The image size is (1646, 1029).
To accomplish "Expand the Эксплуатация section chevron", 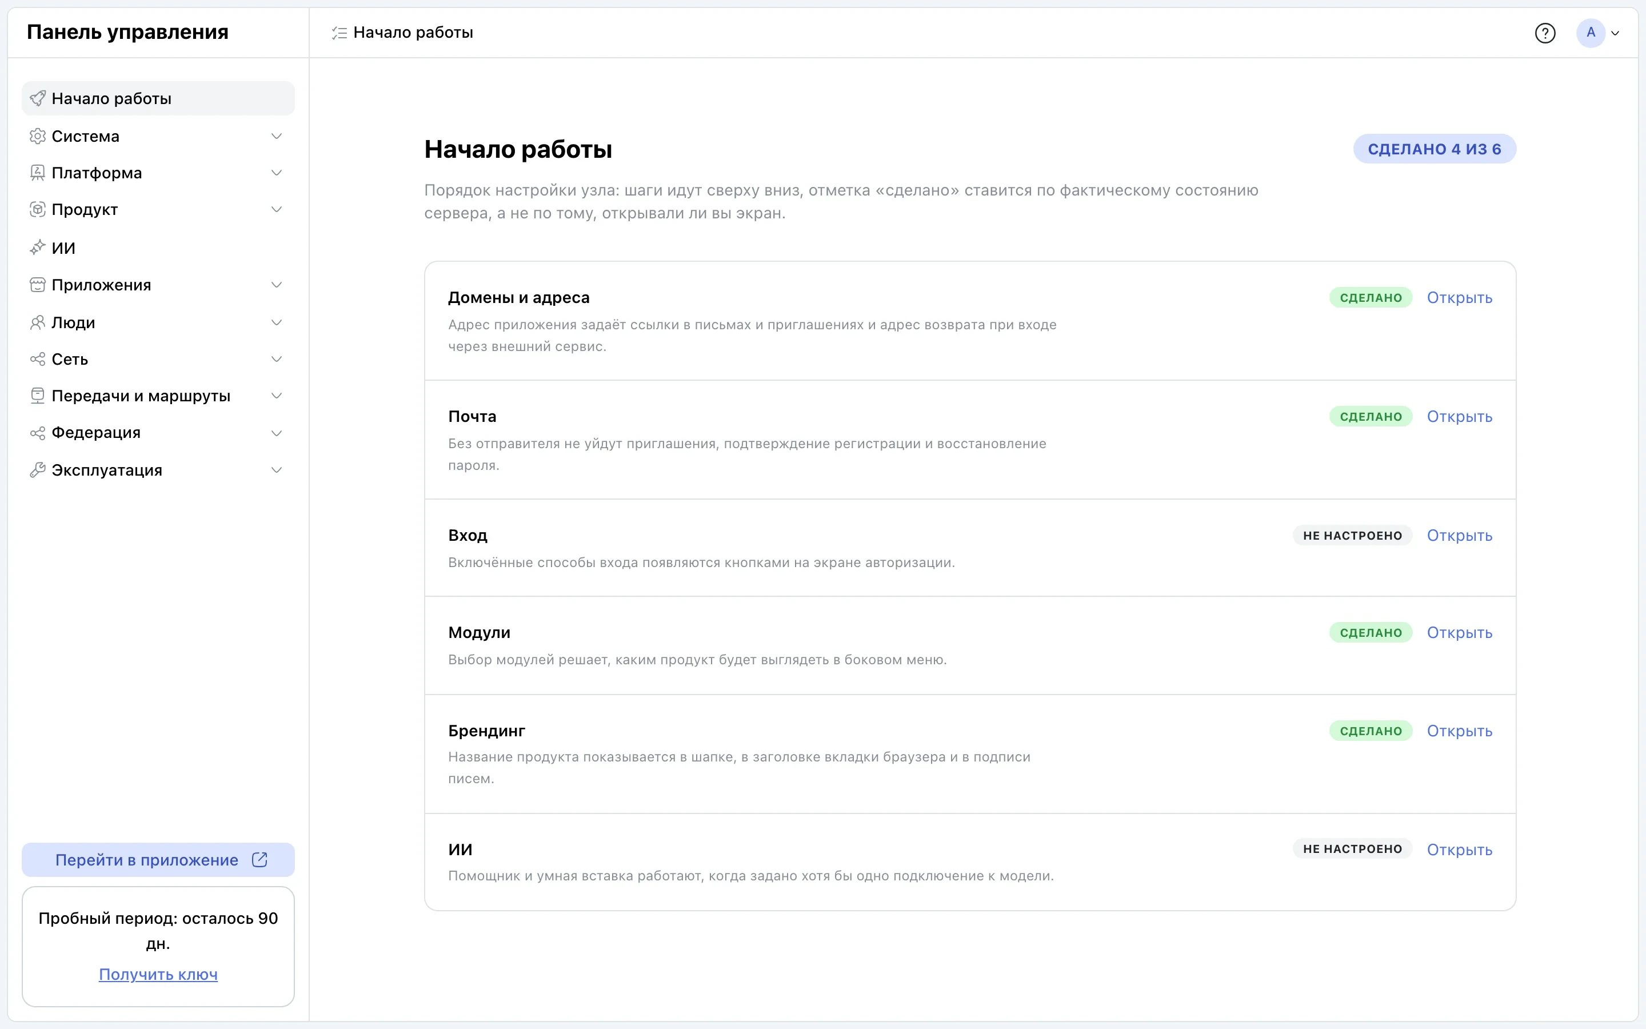I will (276, 469).
